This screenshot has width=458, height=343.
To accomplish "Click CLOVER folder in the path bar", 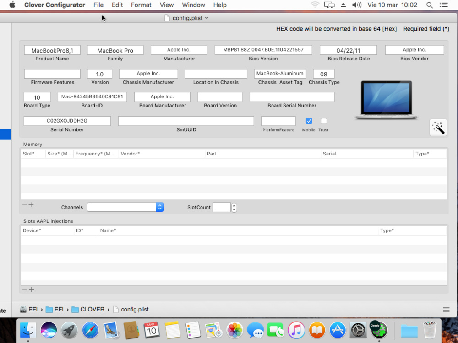I will pyautogui.click(x=88, y=310).
